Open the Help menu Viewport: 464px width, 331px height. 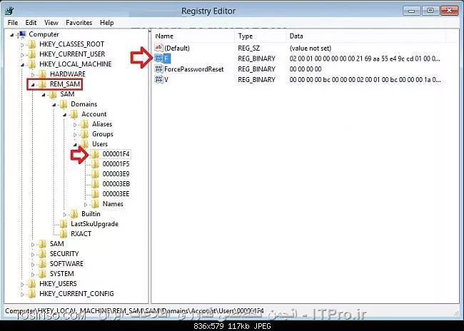[x=106, y=23]
